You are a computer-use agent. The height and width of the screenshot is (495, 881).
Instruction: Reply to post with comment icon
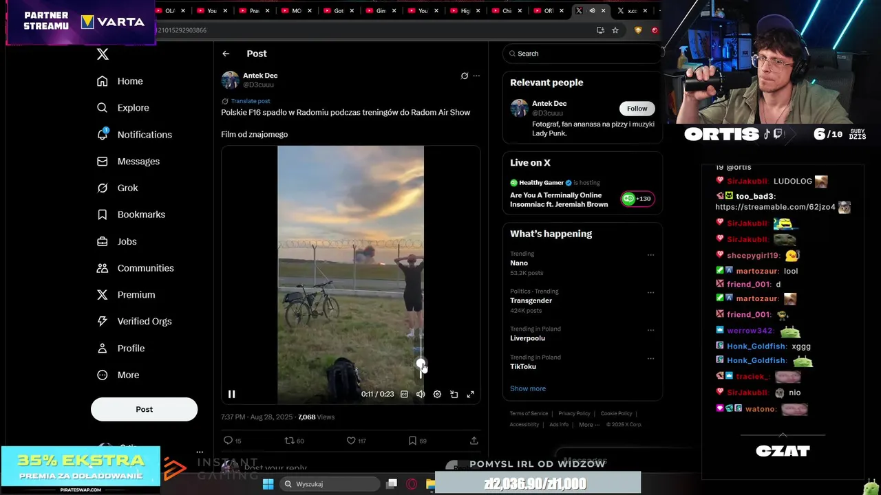(x=228, y=441)
